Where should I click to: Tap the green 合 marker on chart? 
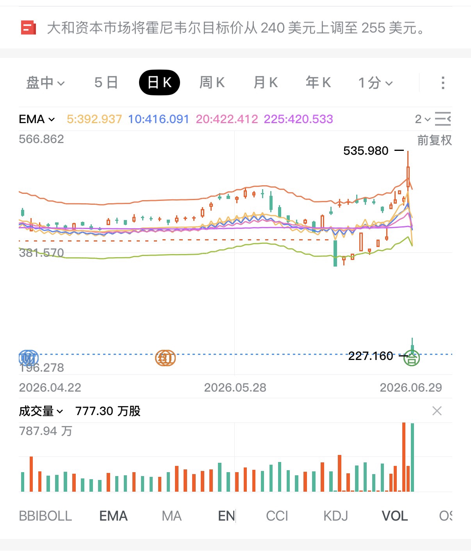pyautogui.click(x=412, y=358)
